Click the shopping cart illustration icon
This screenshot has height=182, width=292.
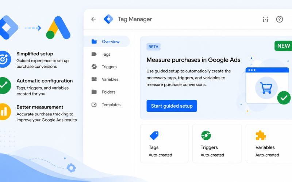click(x=266, y=88)
